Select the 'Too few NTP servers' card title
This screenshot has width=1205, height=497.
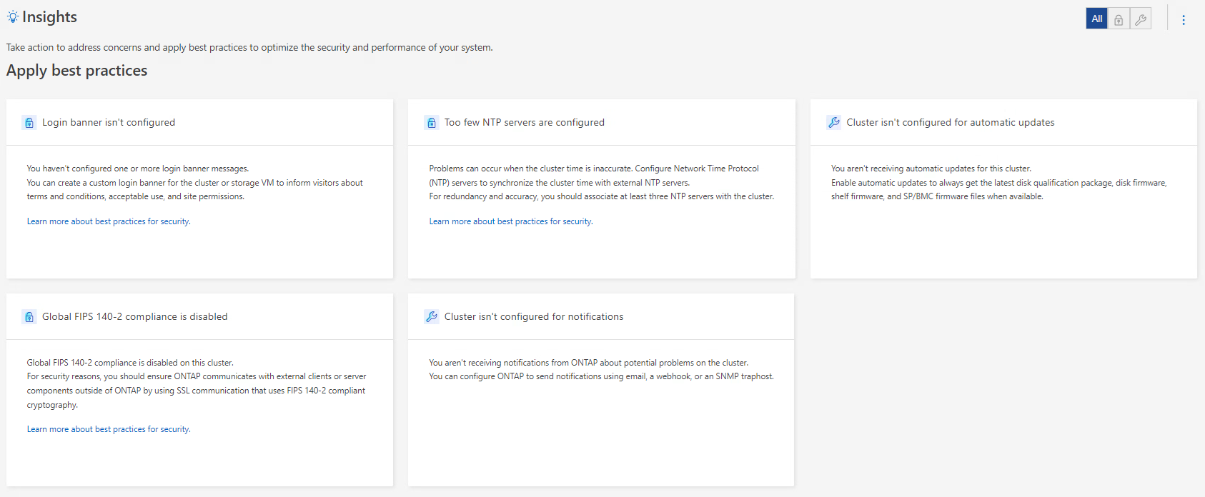point(525,123)
